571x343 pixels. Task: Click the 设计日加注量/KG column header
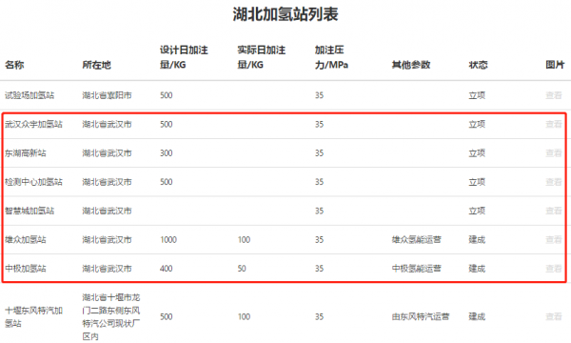(x=184, y=57)
